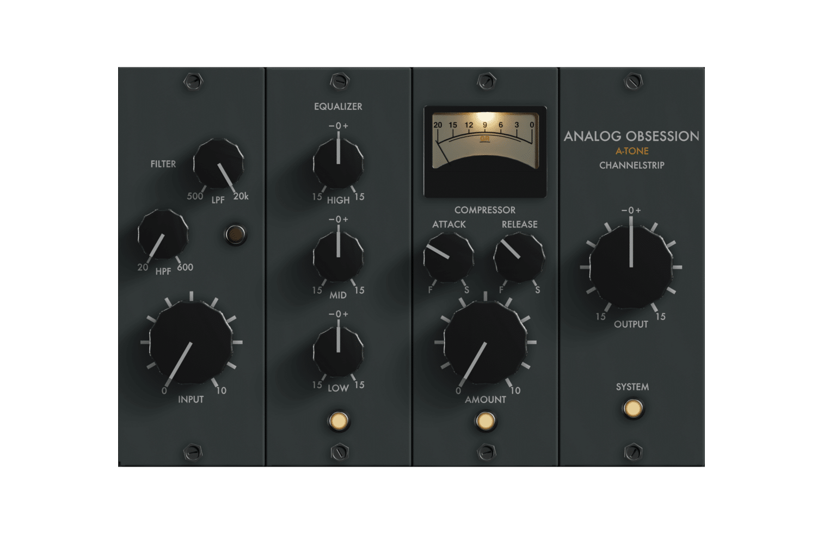Viewport: 823px width, 534px height.
Task: Toggle the SYSTEM power lamp button
Action: tap(632, 408)
